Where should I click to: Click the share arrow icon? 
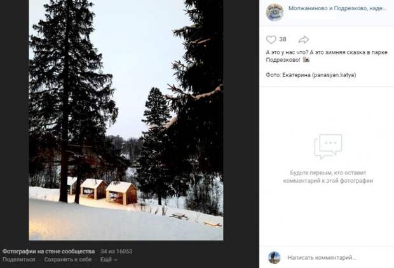tap(304, 39)
